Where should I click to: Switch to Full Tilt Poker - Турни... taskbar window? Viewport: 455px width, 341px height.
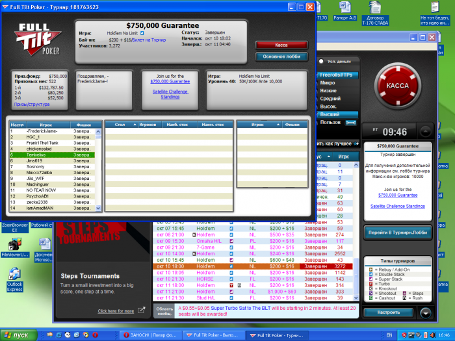(x=277, y=335)
